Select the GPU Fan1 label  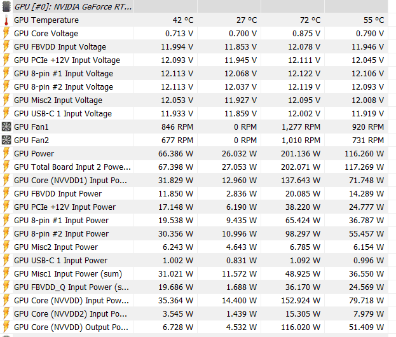click(31, 127)
